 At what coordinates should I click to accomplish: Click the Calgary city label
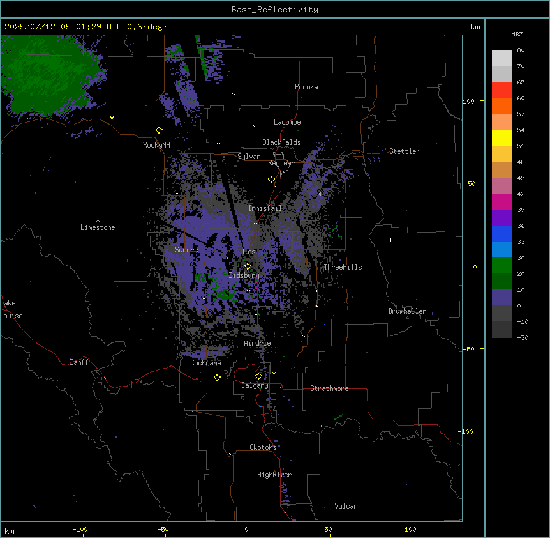tap(255, 385)
